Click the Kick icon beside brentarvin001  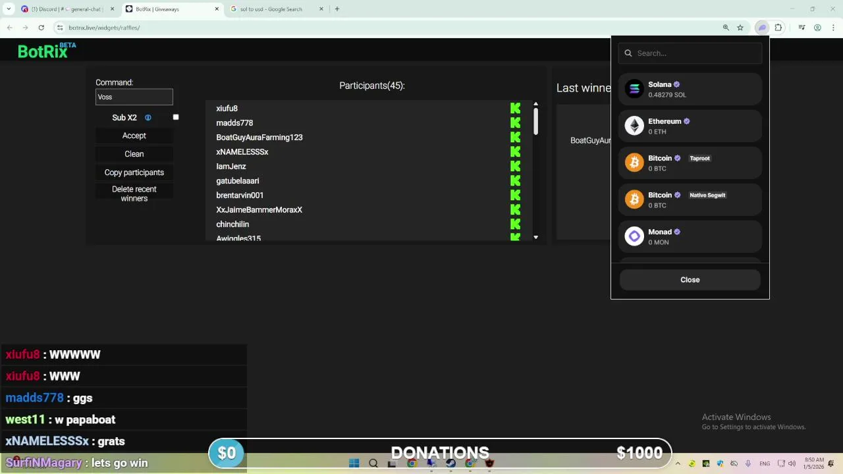tap(515, 195)
